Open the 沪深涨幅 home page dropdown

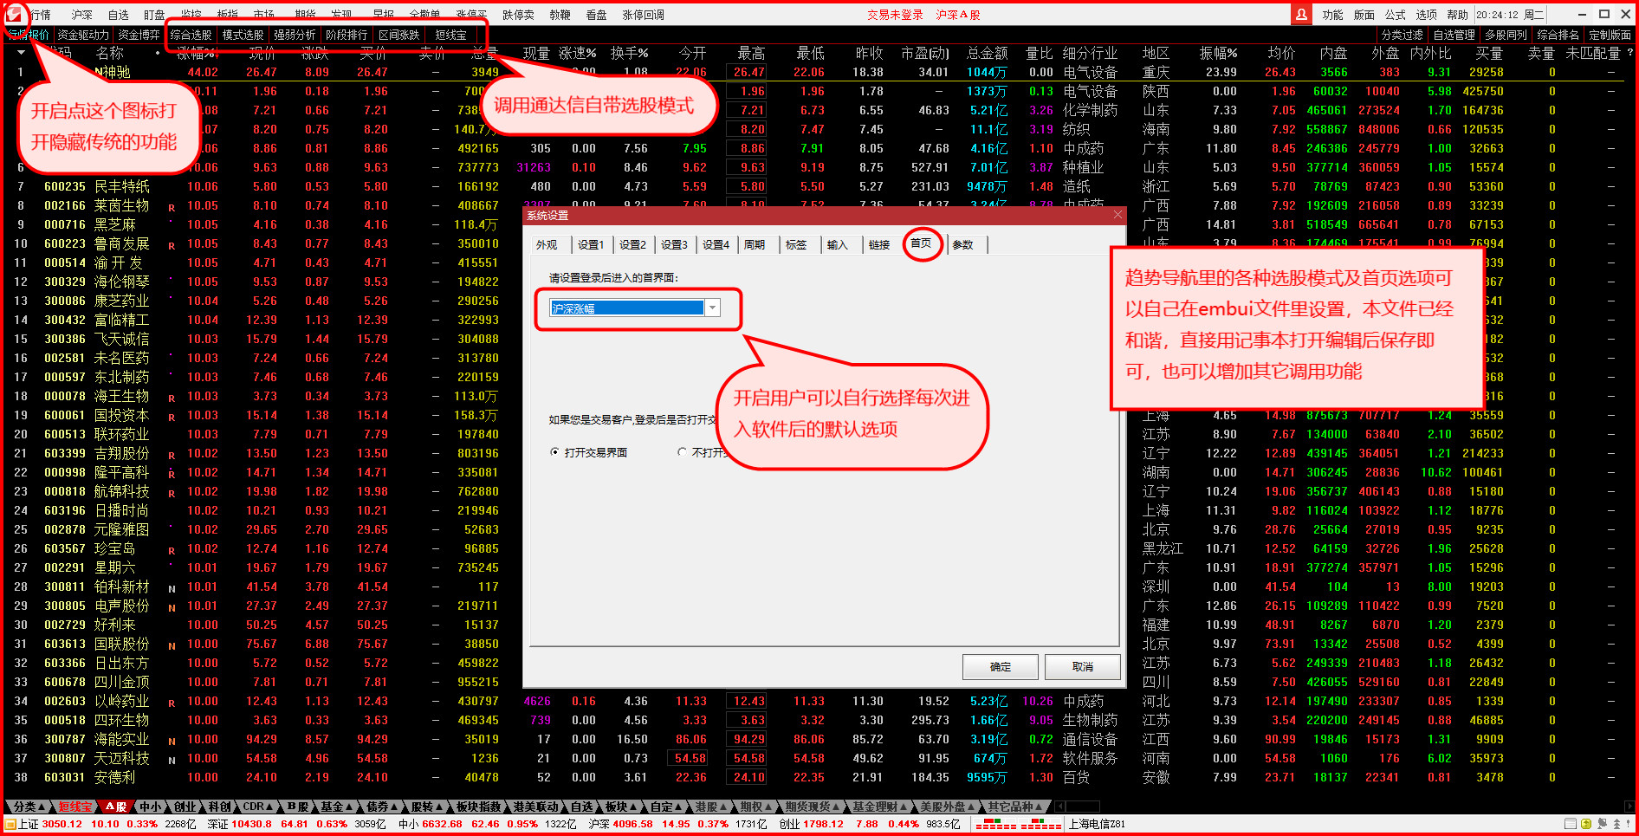tap(712, 308)
